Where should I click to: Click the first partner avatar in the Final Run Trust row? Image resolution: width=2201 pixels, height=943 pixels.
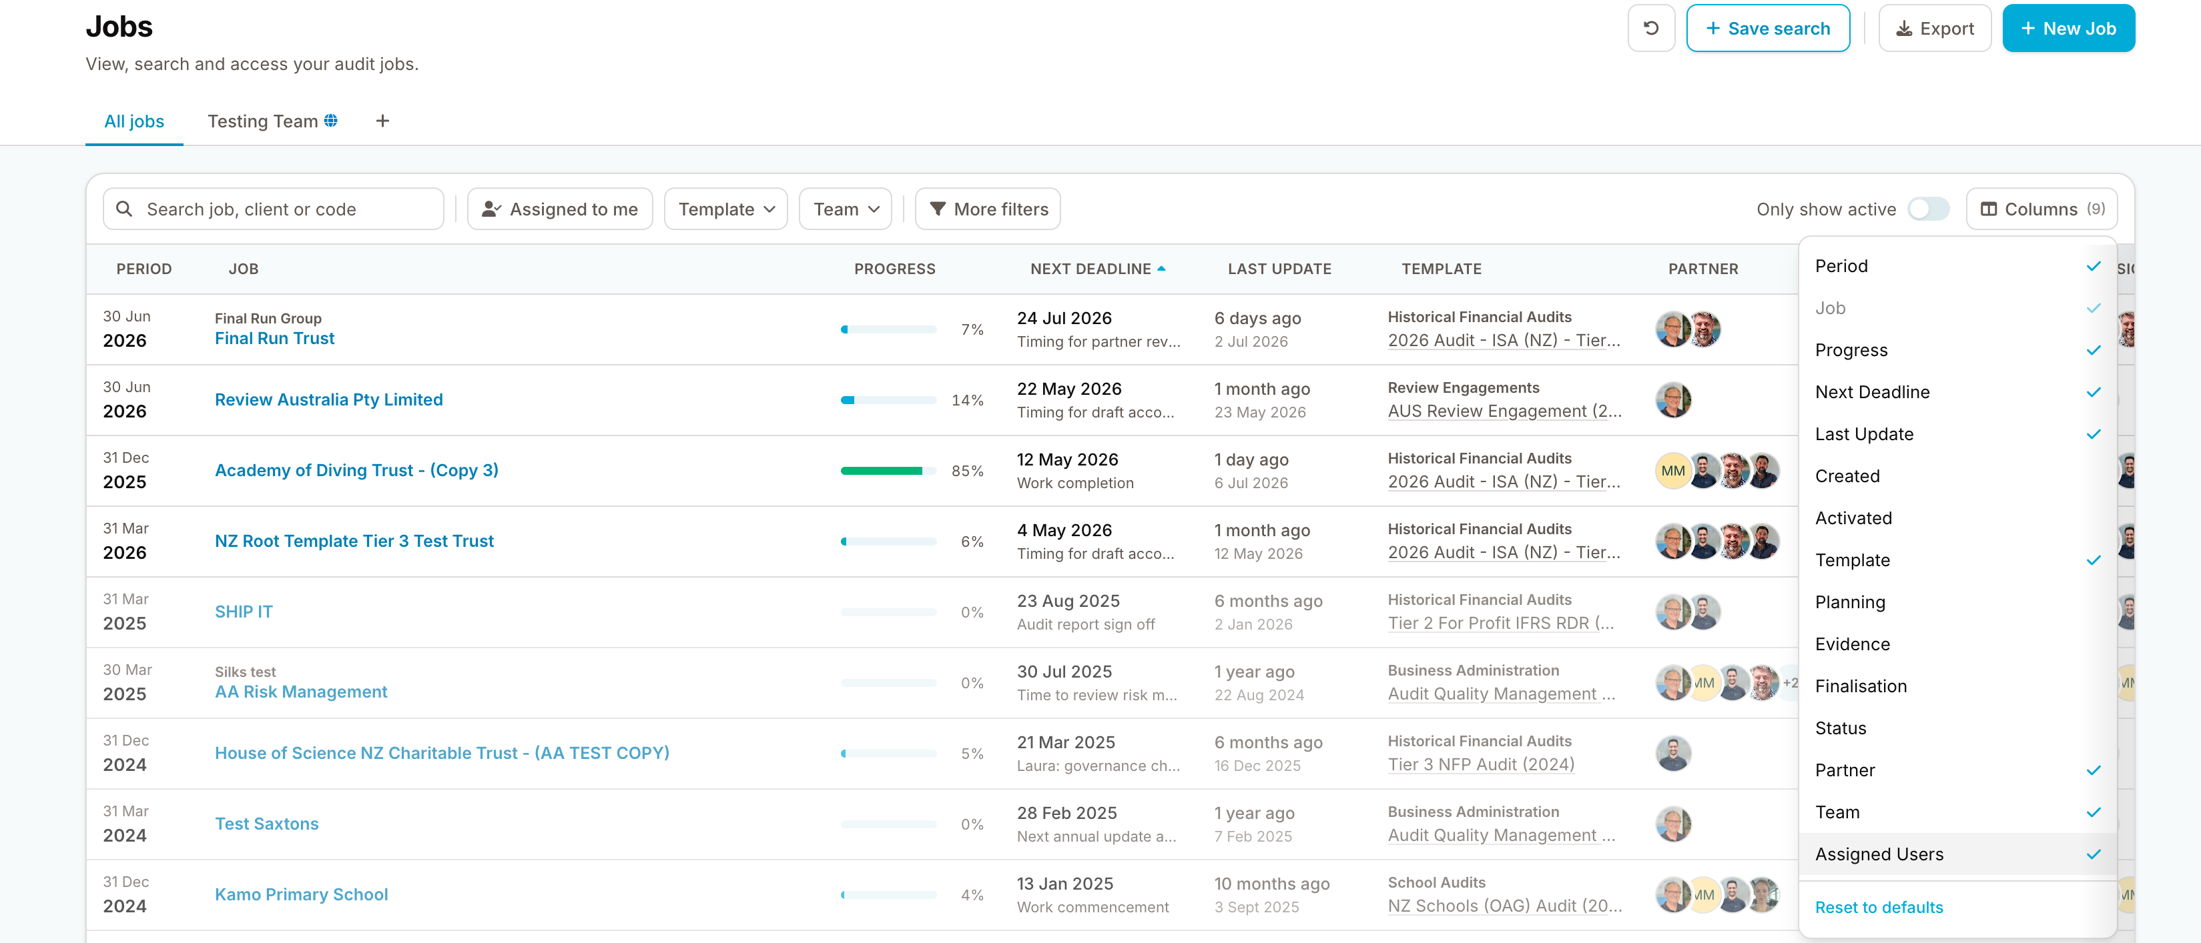1673,329
